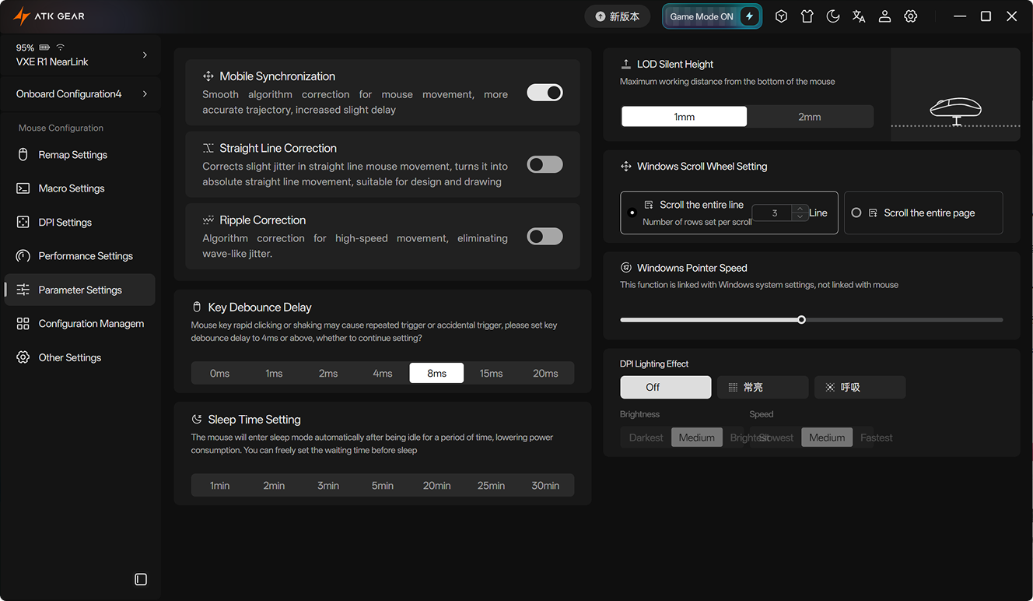The height and width of the screenshot is (601, 1033).
Task: Open the language translation icon
Action: pos(859,16)
